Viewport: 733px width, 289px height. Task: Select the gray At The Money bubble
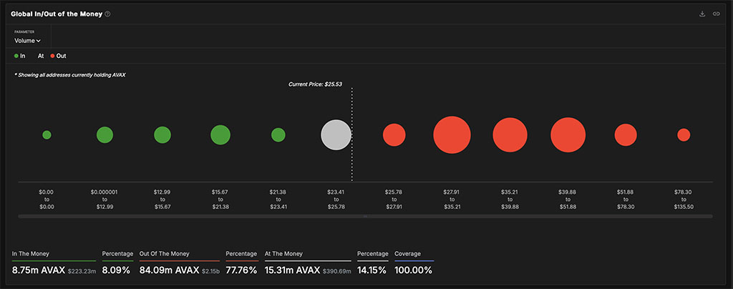point(336,135)
